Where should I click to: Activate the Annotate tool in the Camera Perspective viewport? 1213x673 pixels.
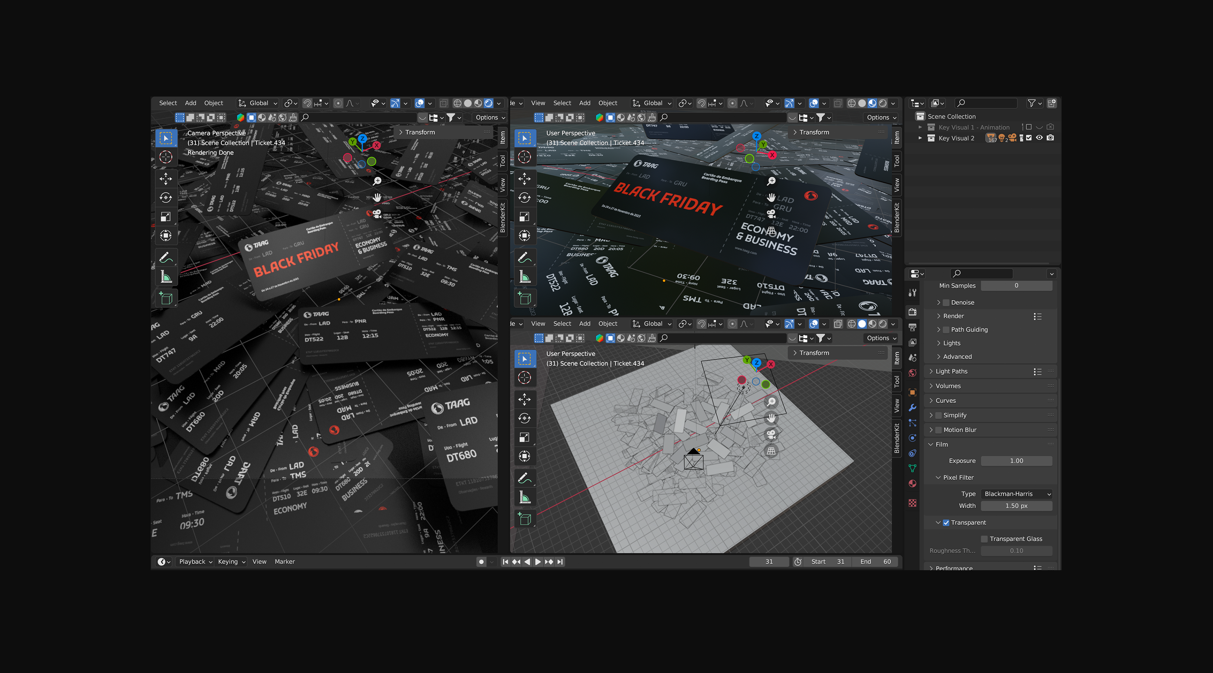point(166,257)
